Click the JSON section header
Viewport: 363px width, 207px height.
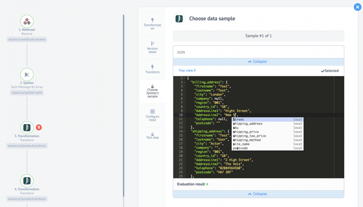click(259, 52)
